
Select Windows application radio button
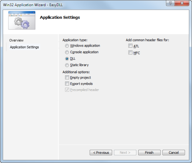point(67,46)
